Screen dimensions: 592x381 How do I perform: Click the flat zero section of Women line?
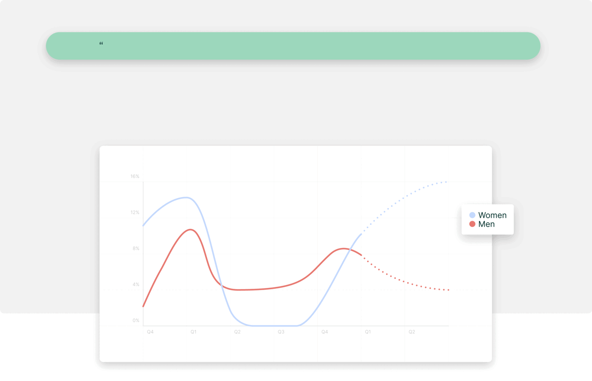(274, 326)
